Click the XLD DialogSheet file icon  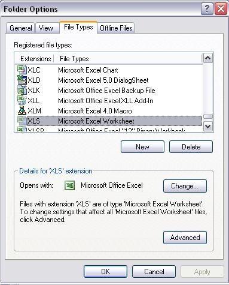tap(22, 80)
